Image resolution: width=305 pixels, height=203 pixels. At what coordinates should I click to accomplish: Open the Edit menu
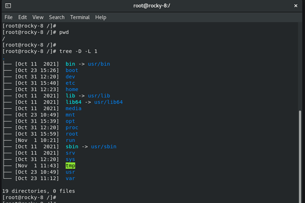tap(23, 18)
